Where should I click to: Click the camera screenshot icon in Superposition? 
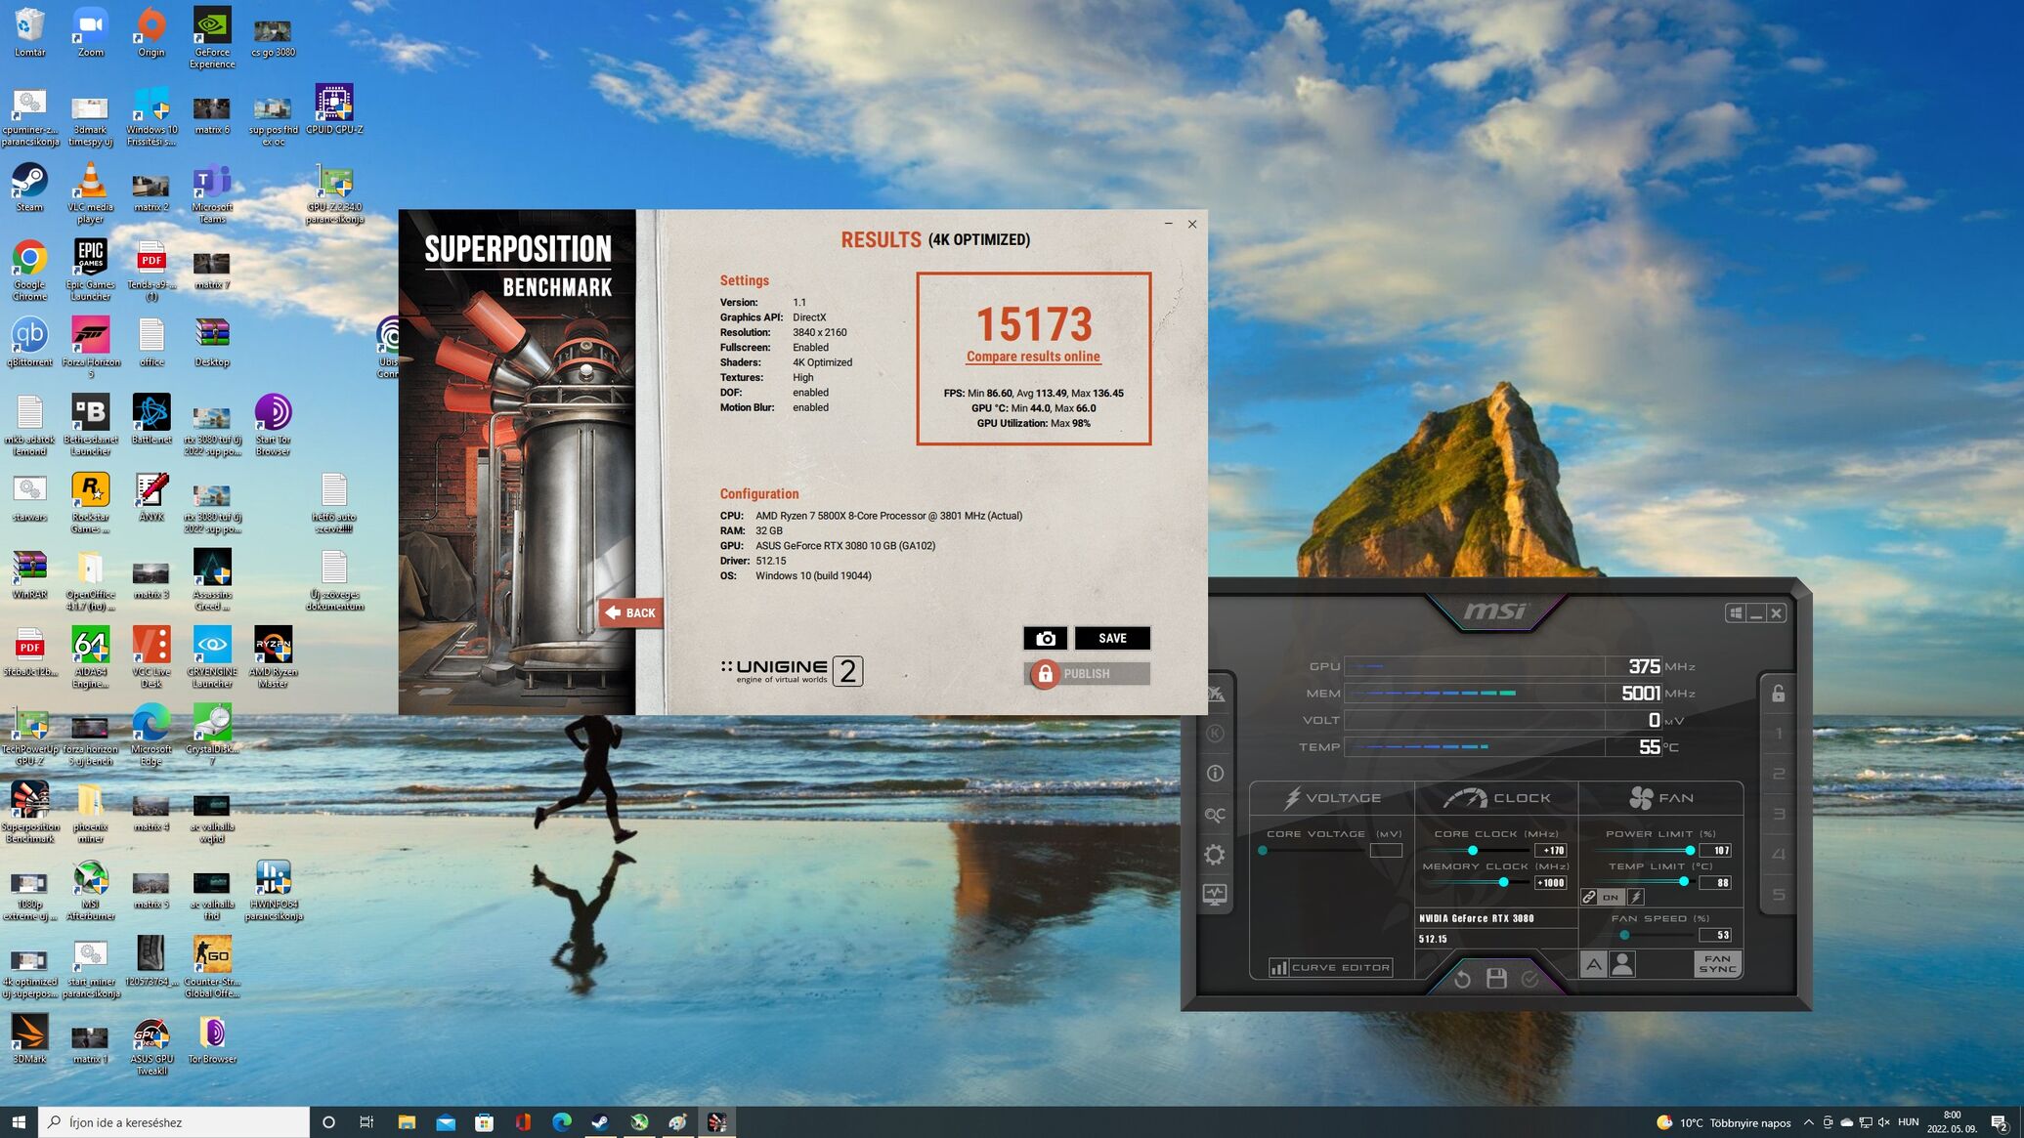pyautogui.click(x=1045, y=638)
